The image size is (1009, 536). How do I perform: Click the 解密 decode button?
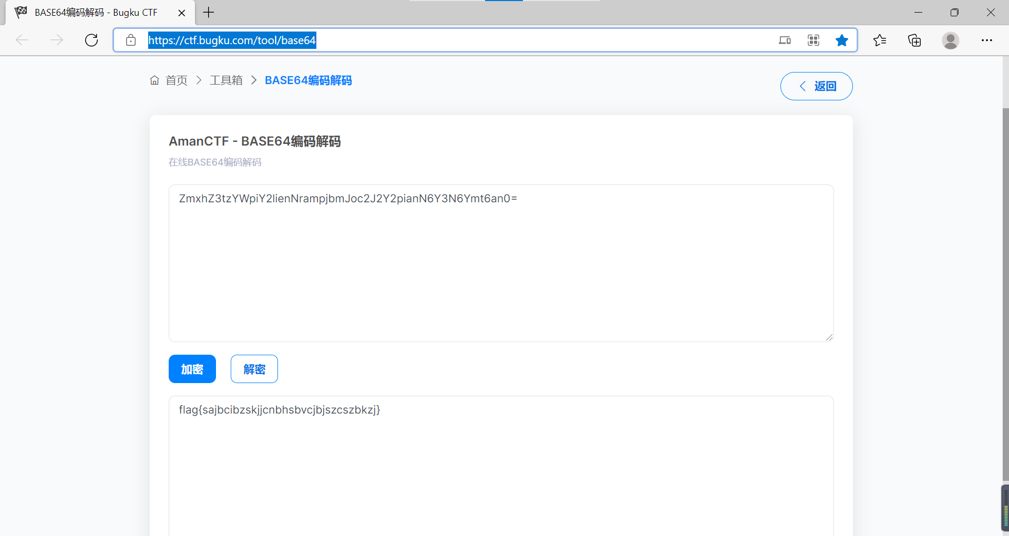click(254, 369)
